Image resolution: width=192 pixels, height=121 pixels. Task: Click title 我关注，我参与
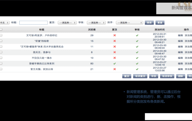coord(42,52)
